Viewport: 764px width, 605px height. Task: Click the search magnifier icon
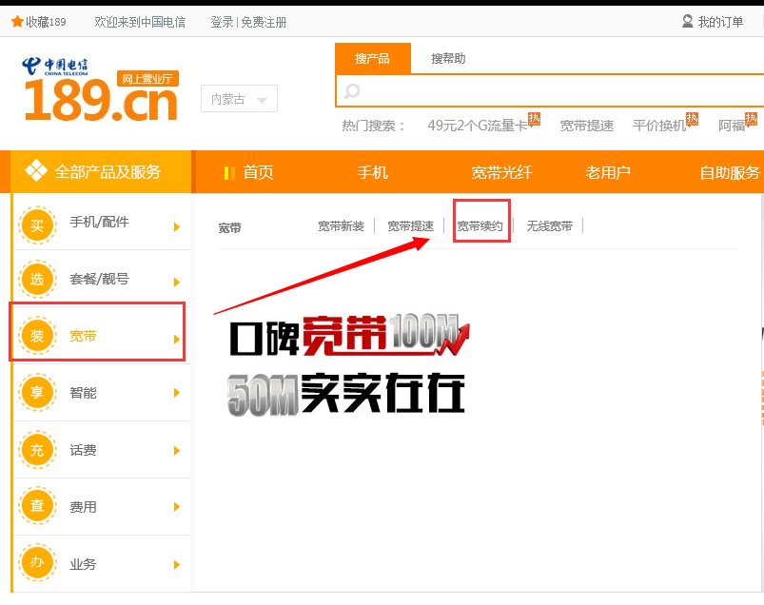point(352,92)
